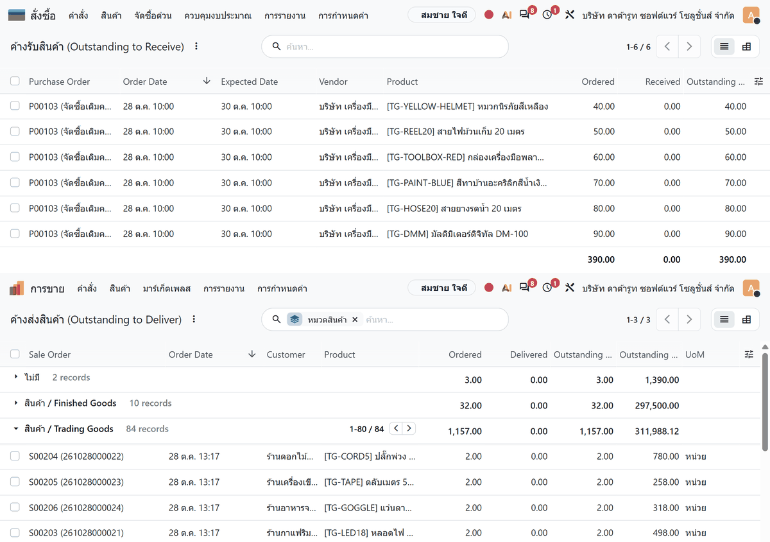This screenshot has height=542, width=770.
Task: Open the จัดซื้อด่วน menu
Action: 153,15
